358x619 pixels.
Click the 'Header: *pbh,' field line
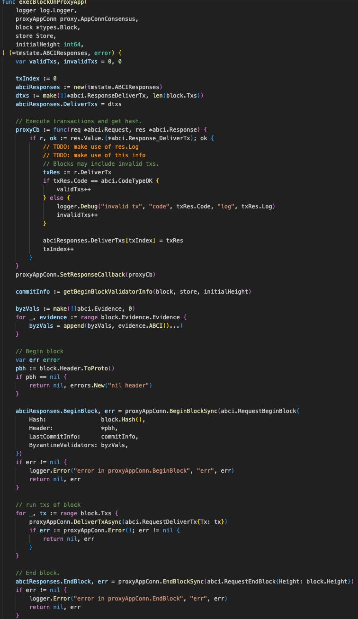coord(73,428)
